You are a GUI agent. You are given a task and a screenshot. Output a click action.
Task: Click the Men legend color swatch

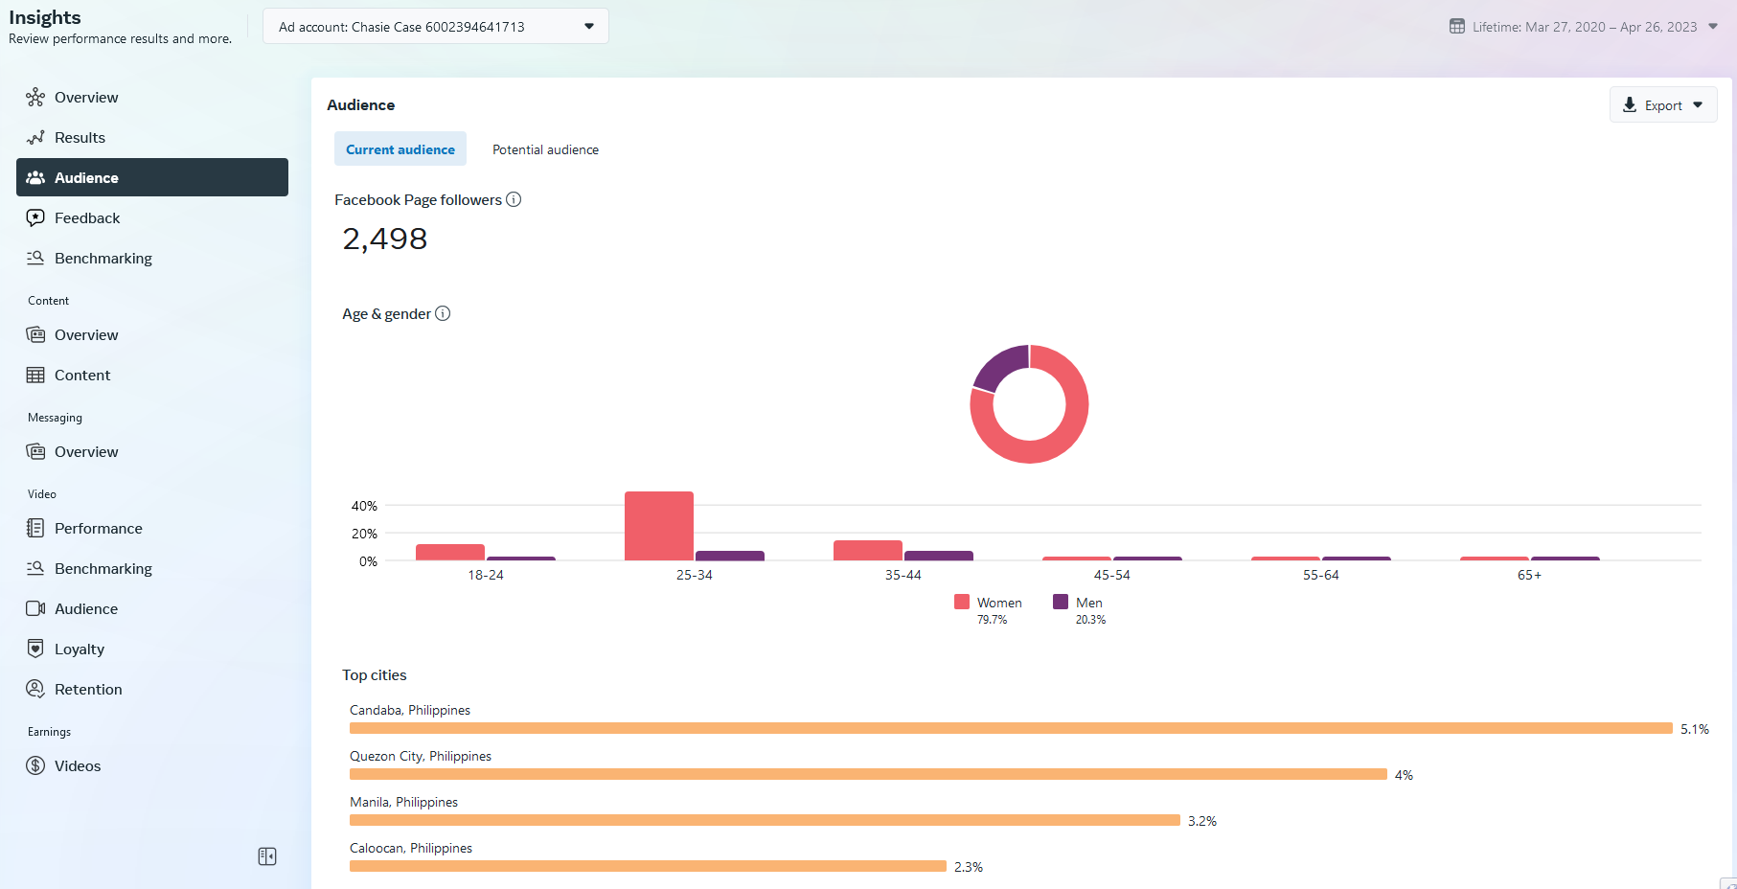coord(1061,602)
